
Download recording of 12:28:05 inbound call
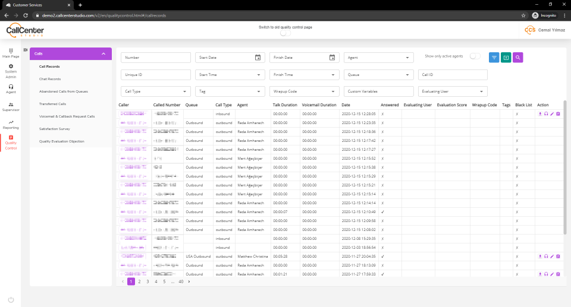[x=540, y=114]
